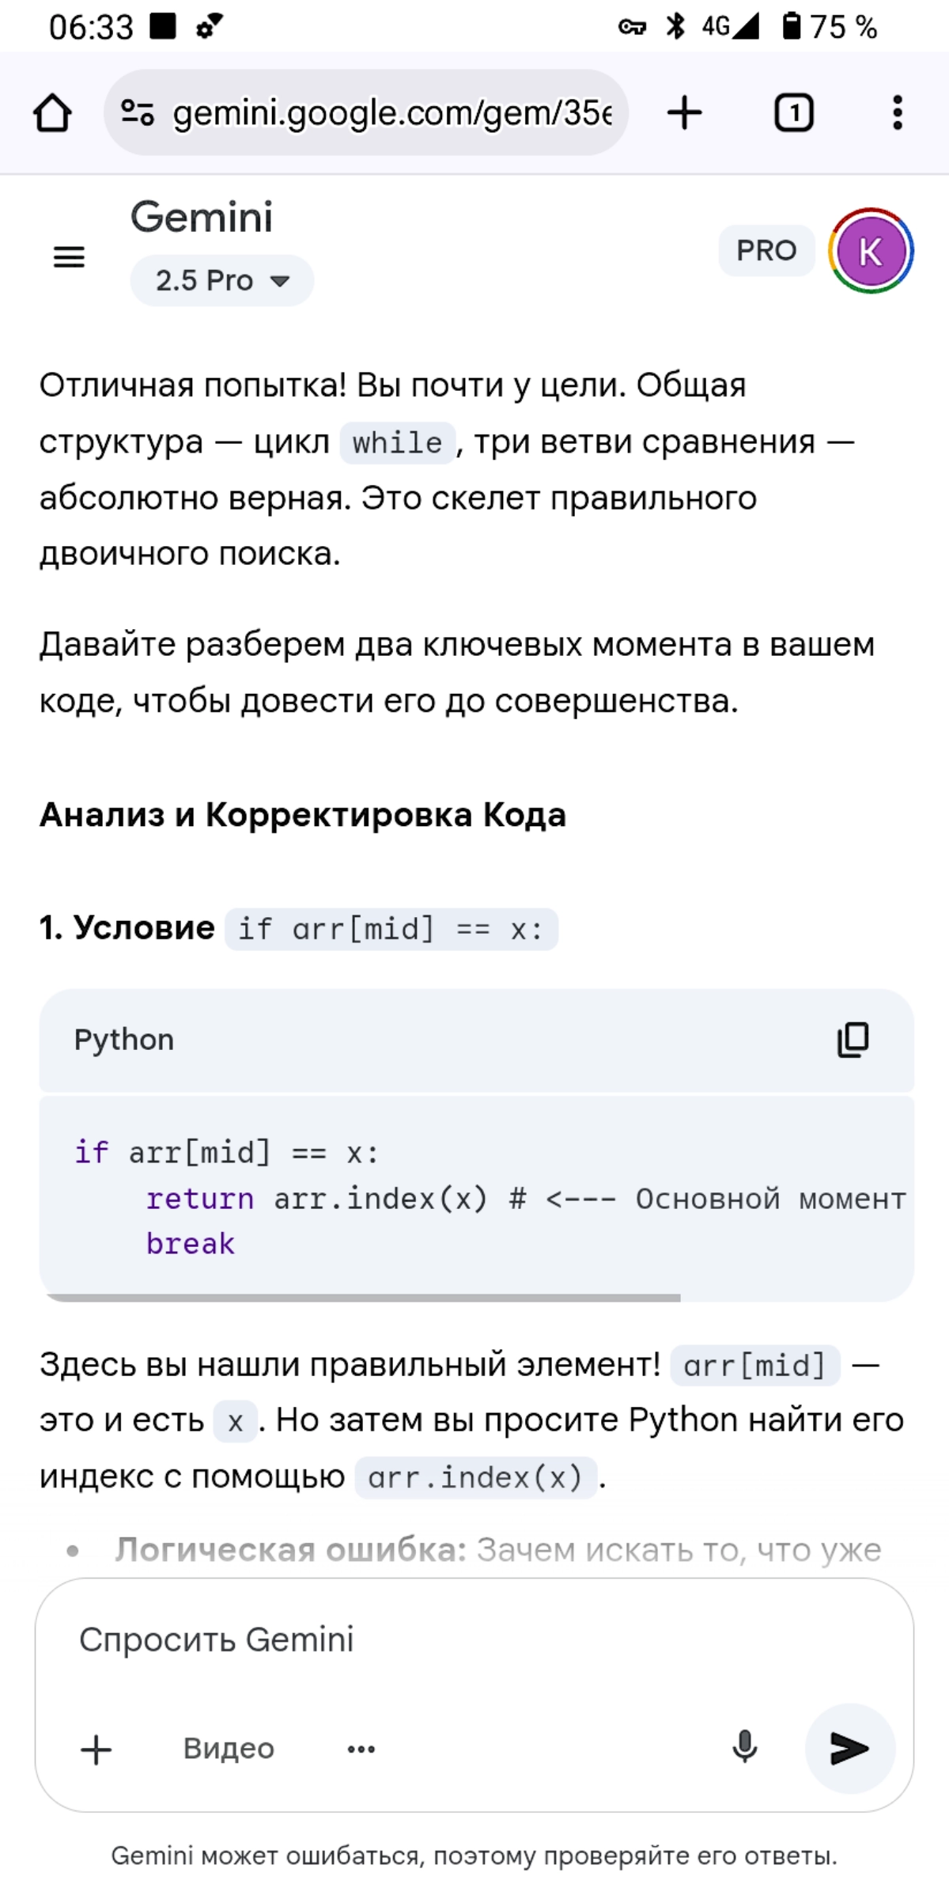The height and width of the screenshot is (1899, 949).
Task: Tap the Gemini title text
Action: pyautogui.click(x=202, y=217)
